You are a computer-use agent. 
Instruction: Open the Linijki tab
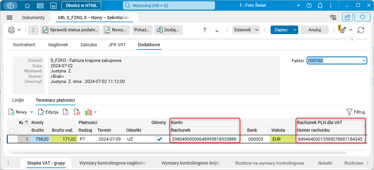(18, 100)
